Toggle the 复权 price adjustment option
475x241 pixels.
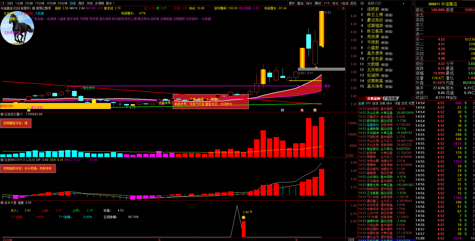pyautogui.click(x=292, y=3)
